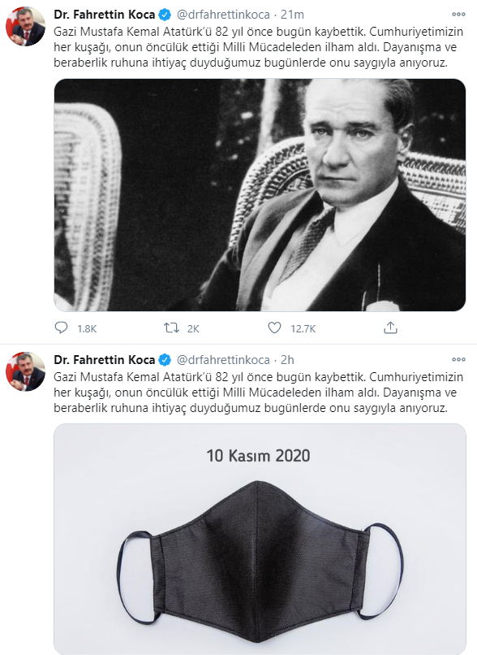Click @drfahrettinkoca handle on first tweet

(223, 15)
